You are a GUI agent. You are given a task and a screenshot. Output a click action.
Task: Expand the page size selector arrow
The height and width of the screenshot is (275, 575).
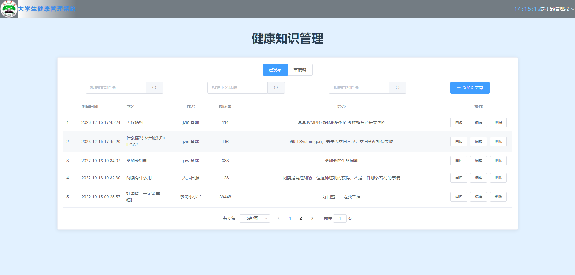(266, 218)
